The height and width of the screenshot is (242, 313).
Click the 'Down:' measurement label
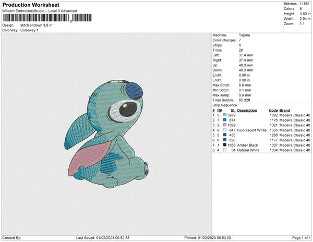click(x=218, y=70)
